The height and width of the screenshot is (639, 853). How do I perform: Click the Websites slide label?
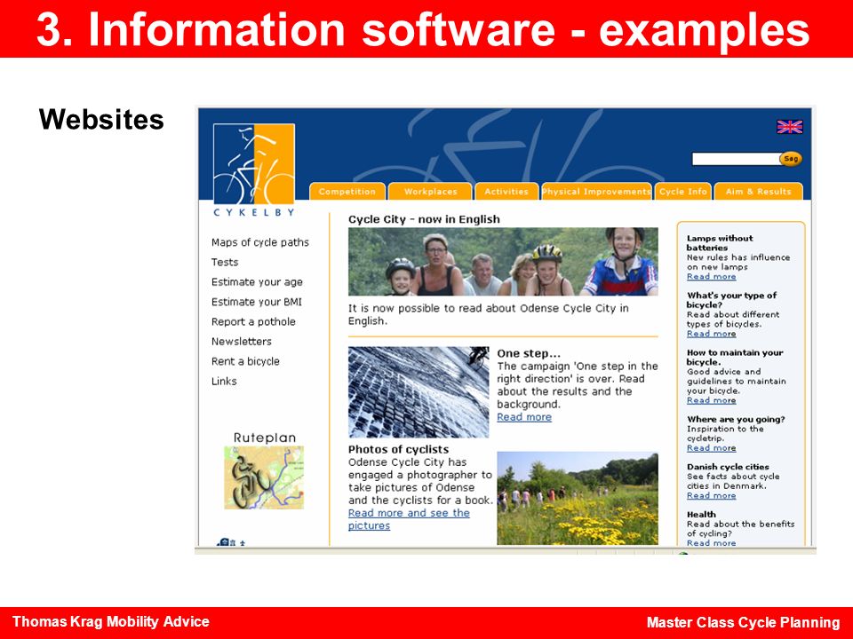pyautogui.click(x=101, y=119)
